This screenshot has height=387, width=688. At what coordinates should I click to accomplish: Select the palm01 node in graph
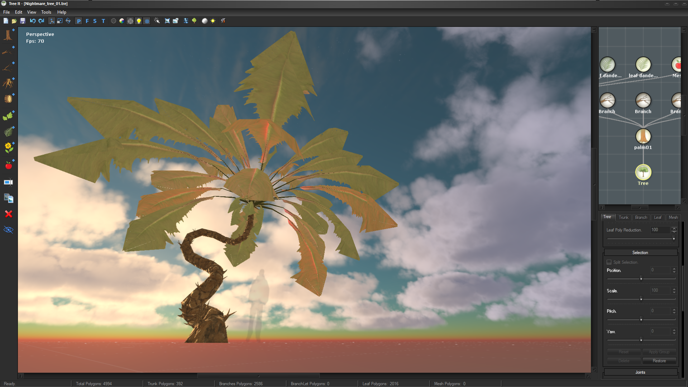(643, 137)
